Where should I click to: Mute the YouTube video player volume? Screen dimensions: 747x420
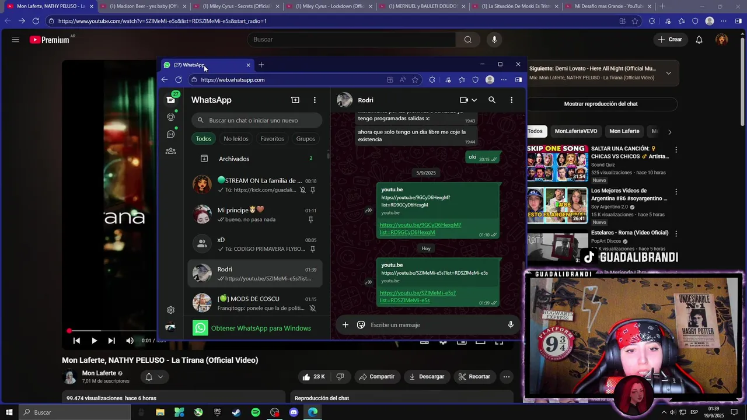pyautogui.click(x=130, y=341)
